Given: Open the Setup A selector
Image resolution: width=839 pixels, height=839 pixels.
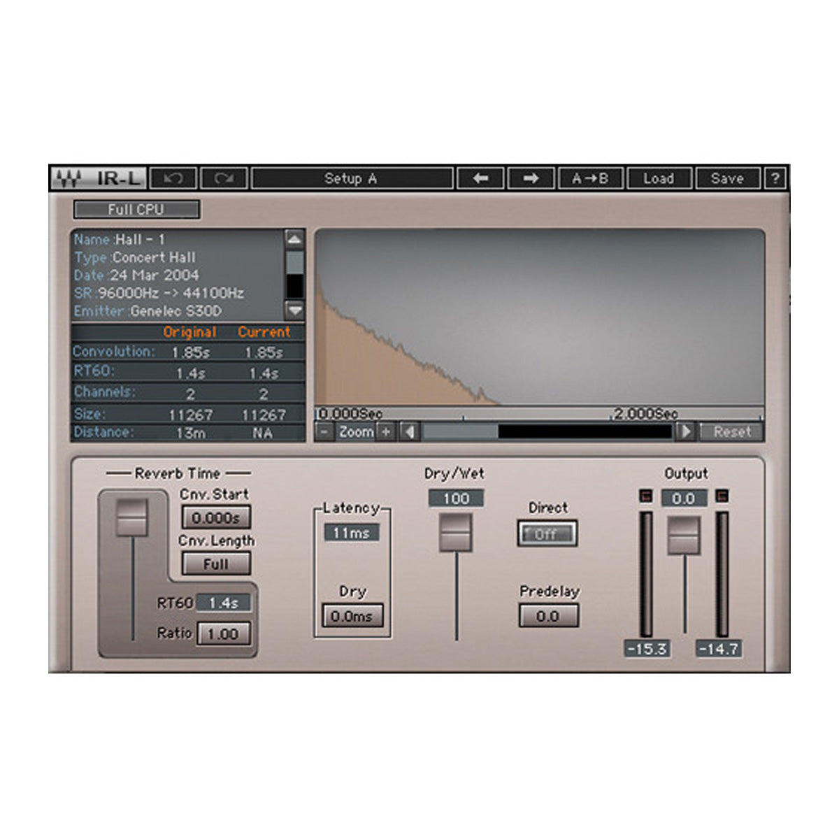Looking at the screenshot, I should click(351, 179).
